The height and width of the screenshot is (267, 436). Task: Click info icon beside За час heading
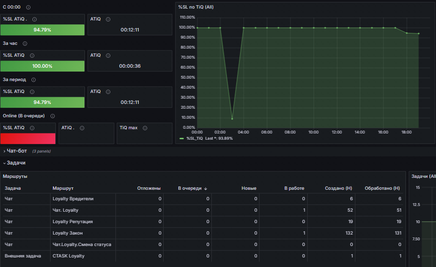pos(25,43)
